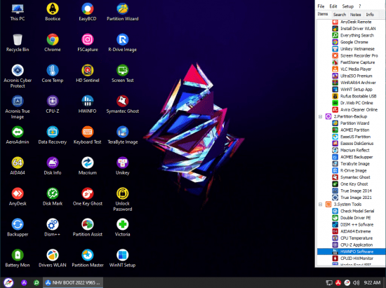Collapse the 3.System Tools tree group

tap(320, 205)
